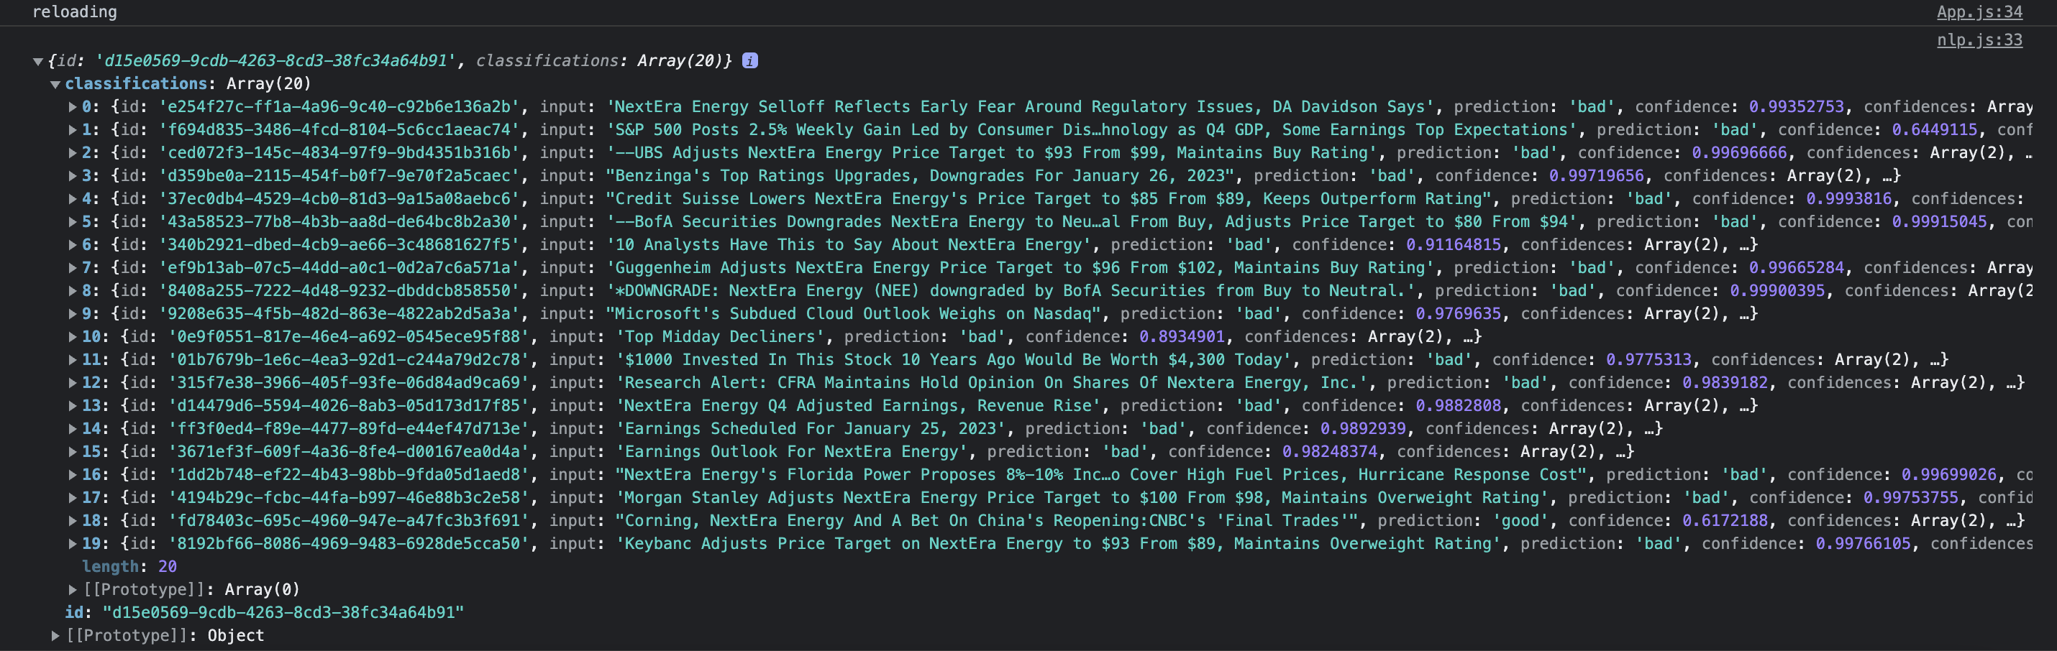Click the Florida Power Proposes input text
Image resolution: width=2057 pixels, height=651 pixels.
(1101, 475)
